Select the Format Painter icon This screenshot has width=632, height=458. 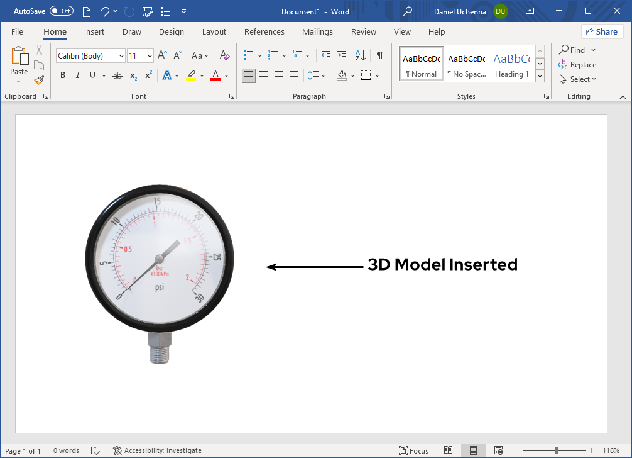coord(38,80)
